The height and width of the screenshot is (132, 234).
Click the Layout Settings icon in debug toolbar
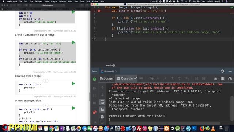click(x=223, y=78)
